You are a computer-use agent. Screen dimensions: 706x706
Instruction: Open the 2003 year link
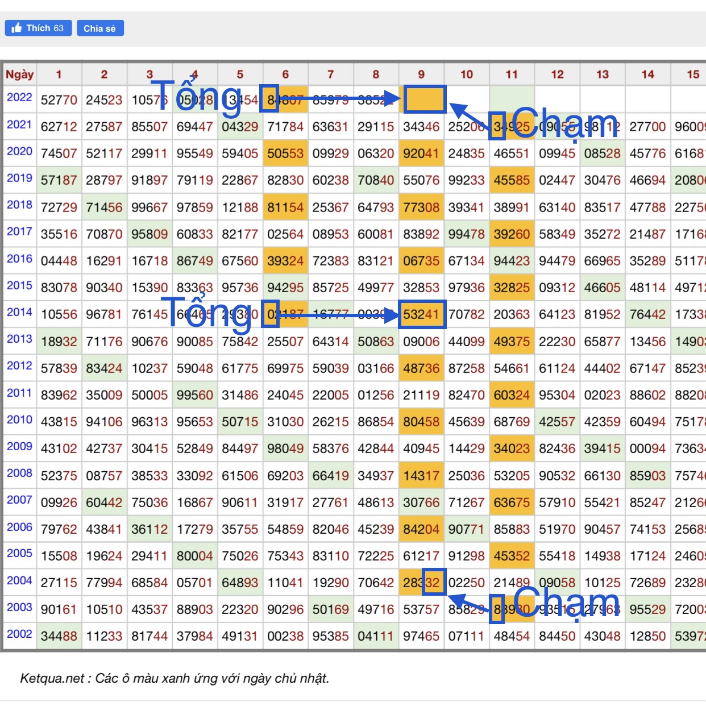[19, 607]
